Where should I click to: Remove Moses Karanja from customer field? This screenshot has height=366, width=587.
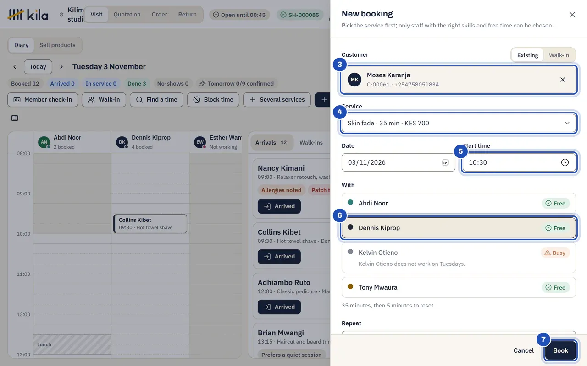click(x=563, y=80)
